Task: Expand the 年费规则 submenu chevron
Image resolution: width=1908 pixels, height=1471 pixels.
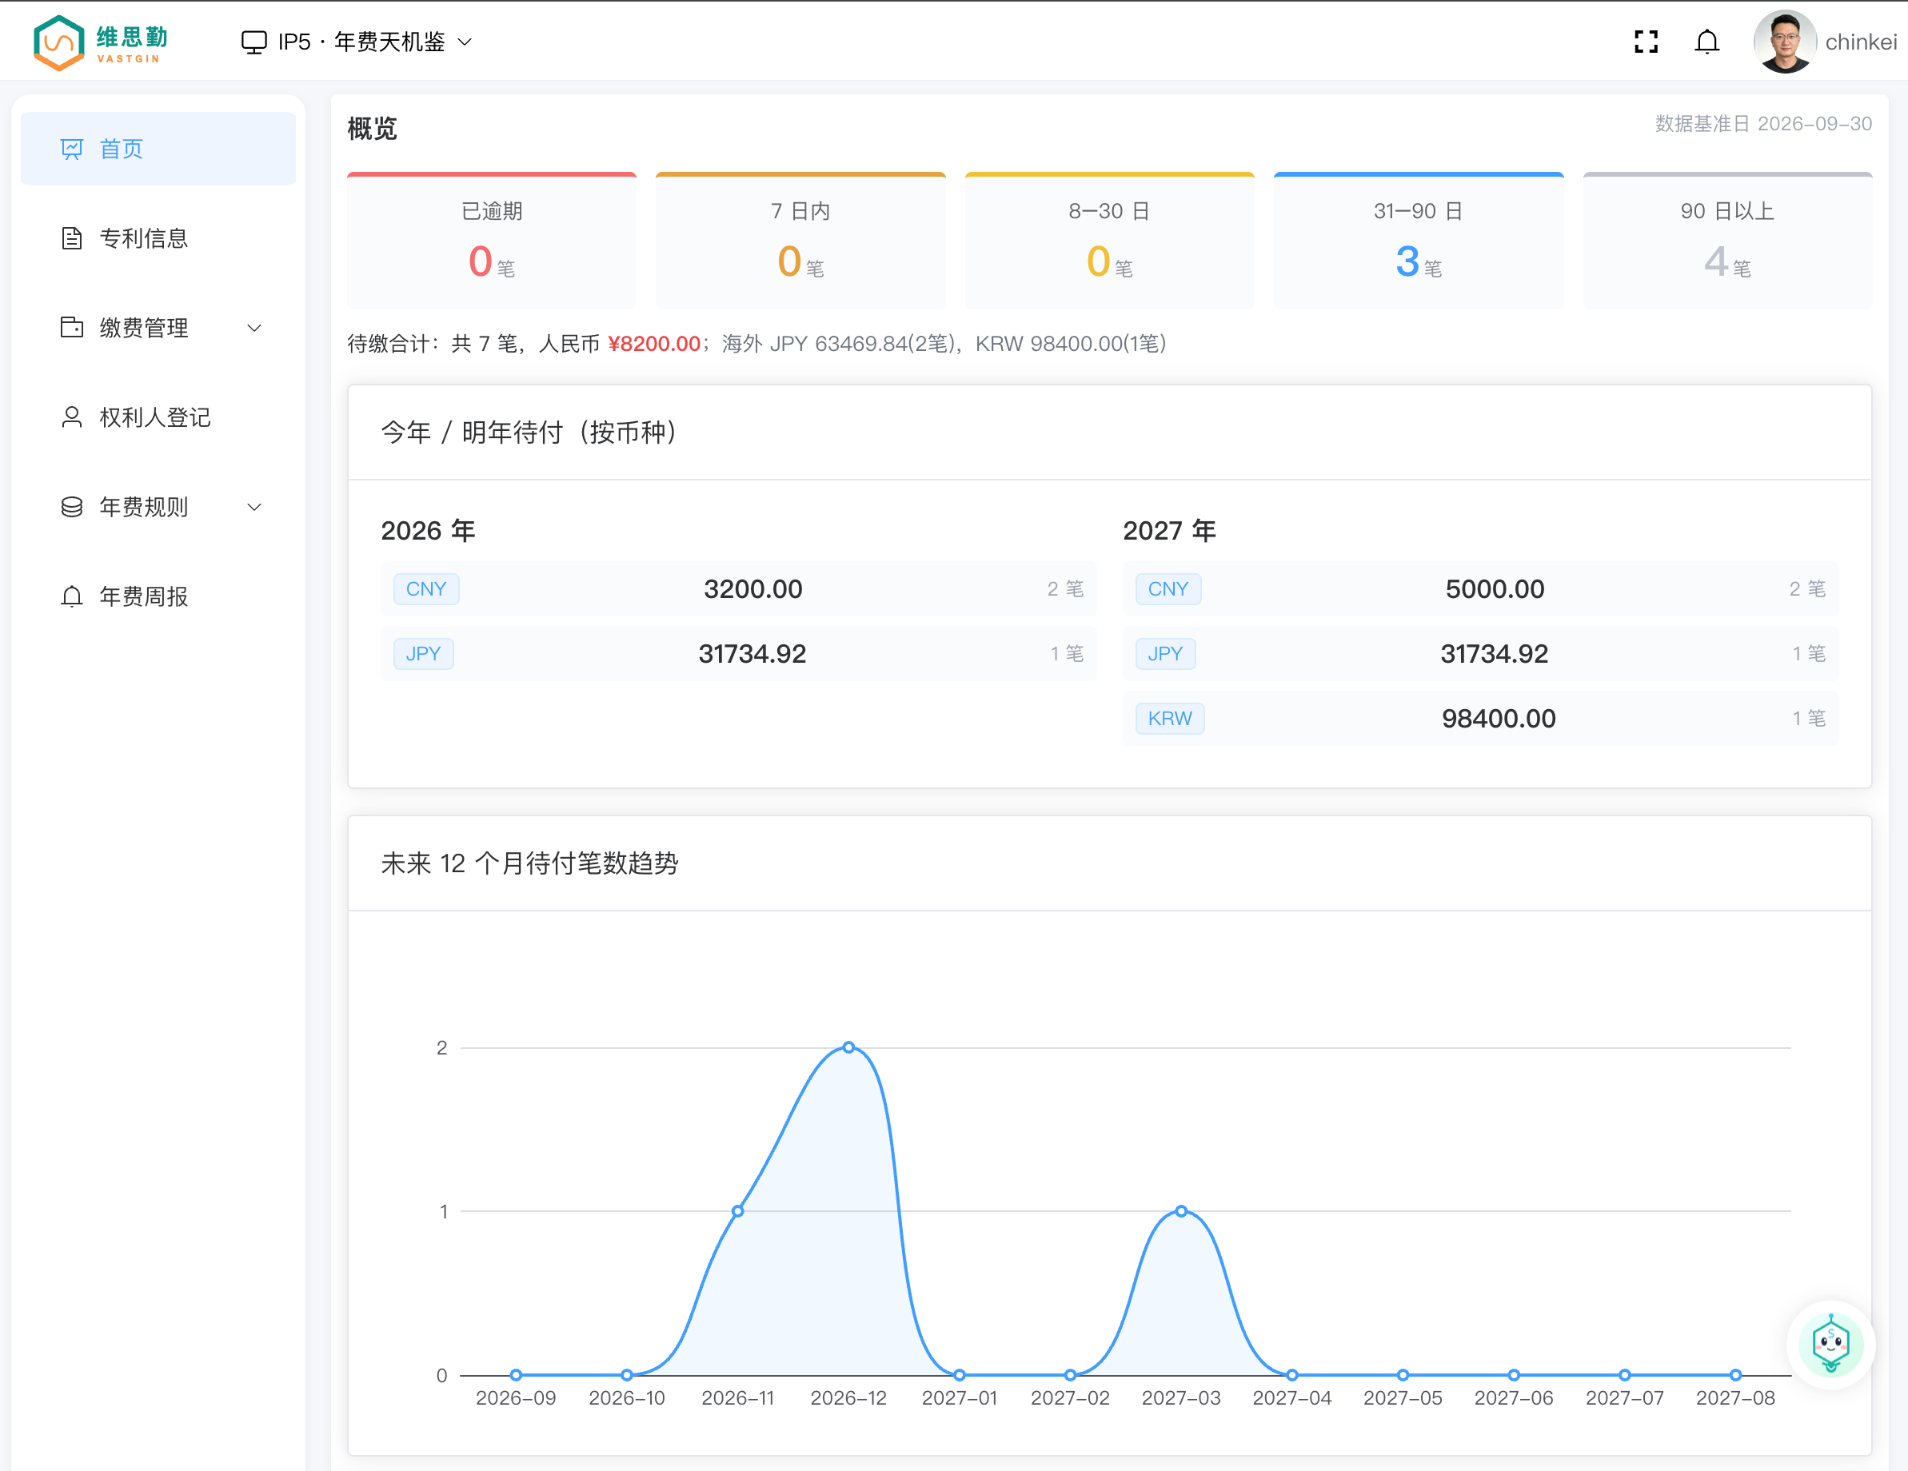Action: [x=254, y=508]
